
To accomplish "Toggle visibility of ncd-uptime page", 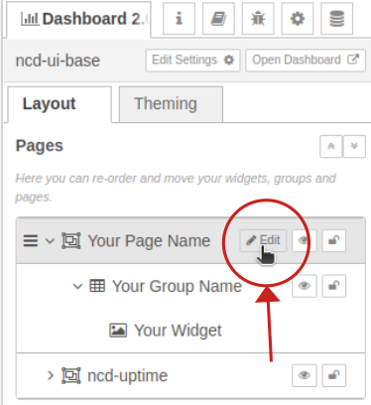I will pyautogui.click(x=305, y=375).
